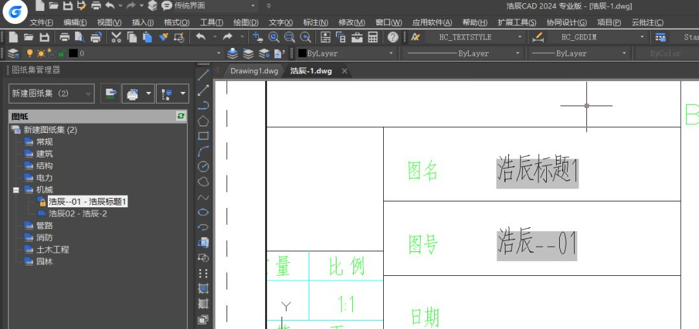Image resolution: width=699 pixels, height=329 pixels.
Task: Open the 绘图(D) menu
Action: pos(246,22)
